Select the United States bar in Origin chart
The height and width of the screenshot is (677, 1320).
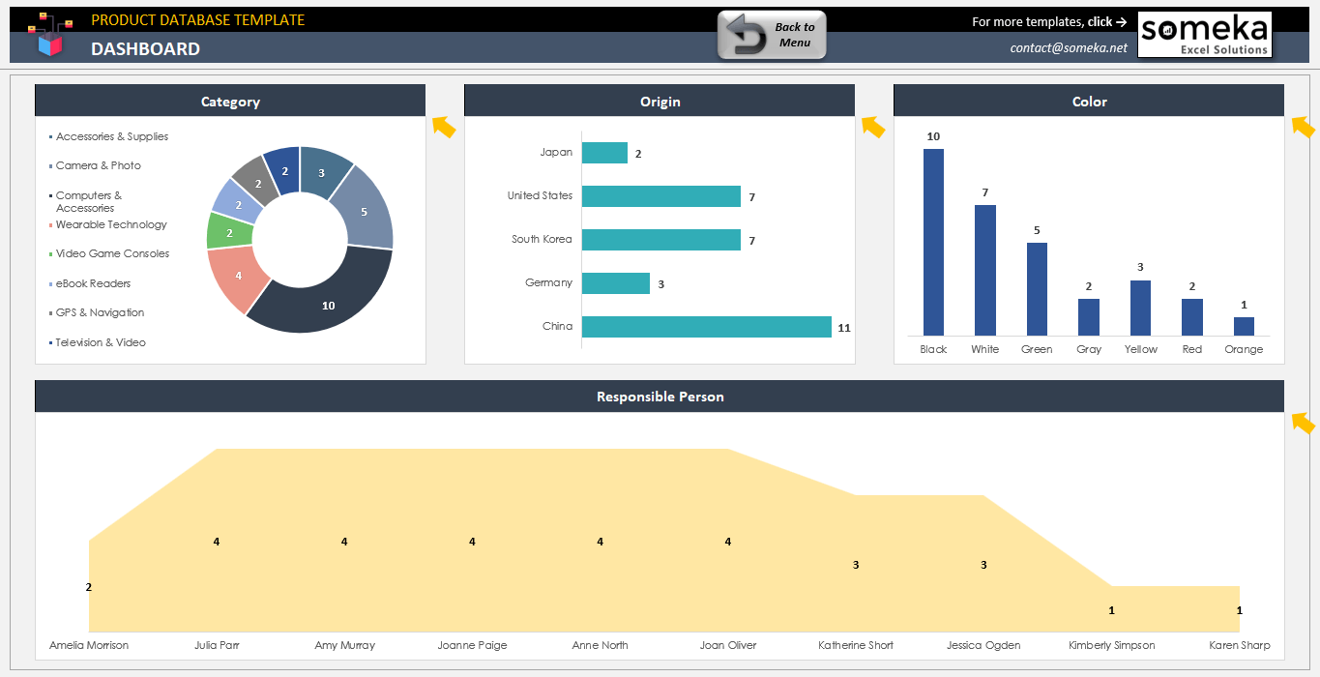[x=661, y=196]
